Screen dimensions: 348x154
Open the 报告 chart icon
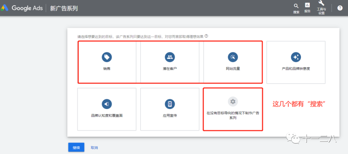click(x=307, y=5)
